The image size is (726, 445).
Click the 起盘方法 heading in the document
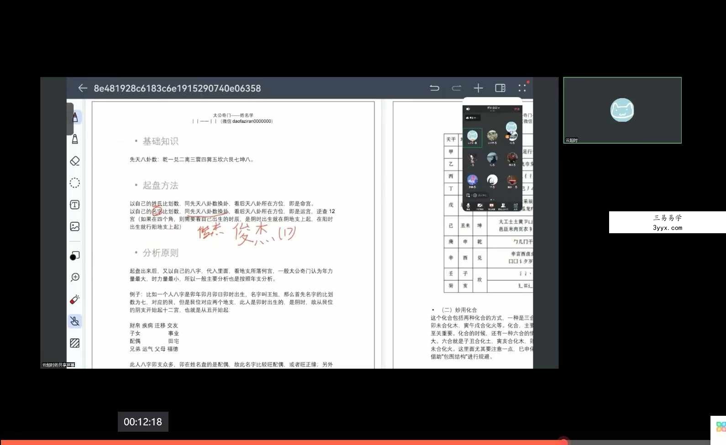(x=160, y=185)
